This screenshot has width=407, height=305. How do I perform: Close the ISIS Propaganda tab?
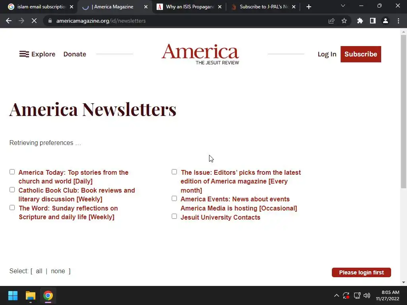tap(220, 7)
